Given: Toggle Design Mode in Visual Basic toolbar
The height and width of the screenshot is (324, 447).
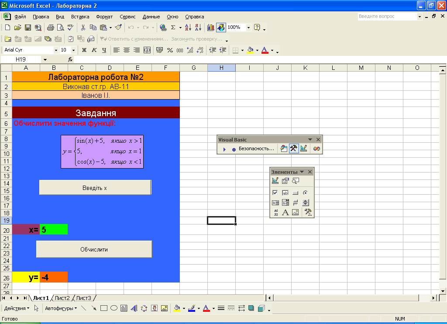Looking at the screenshot, I should tap(303, 149).
